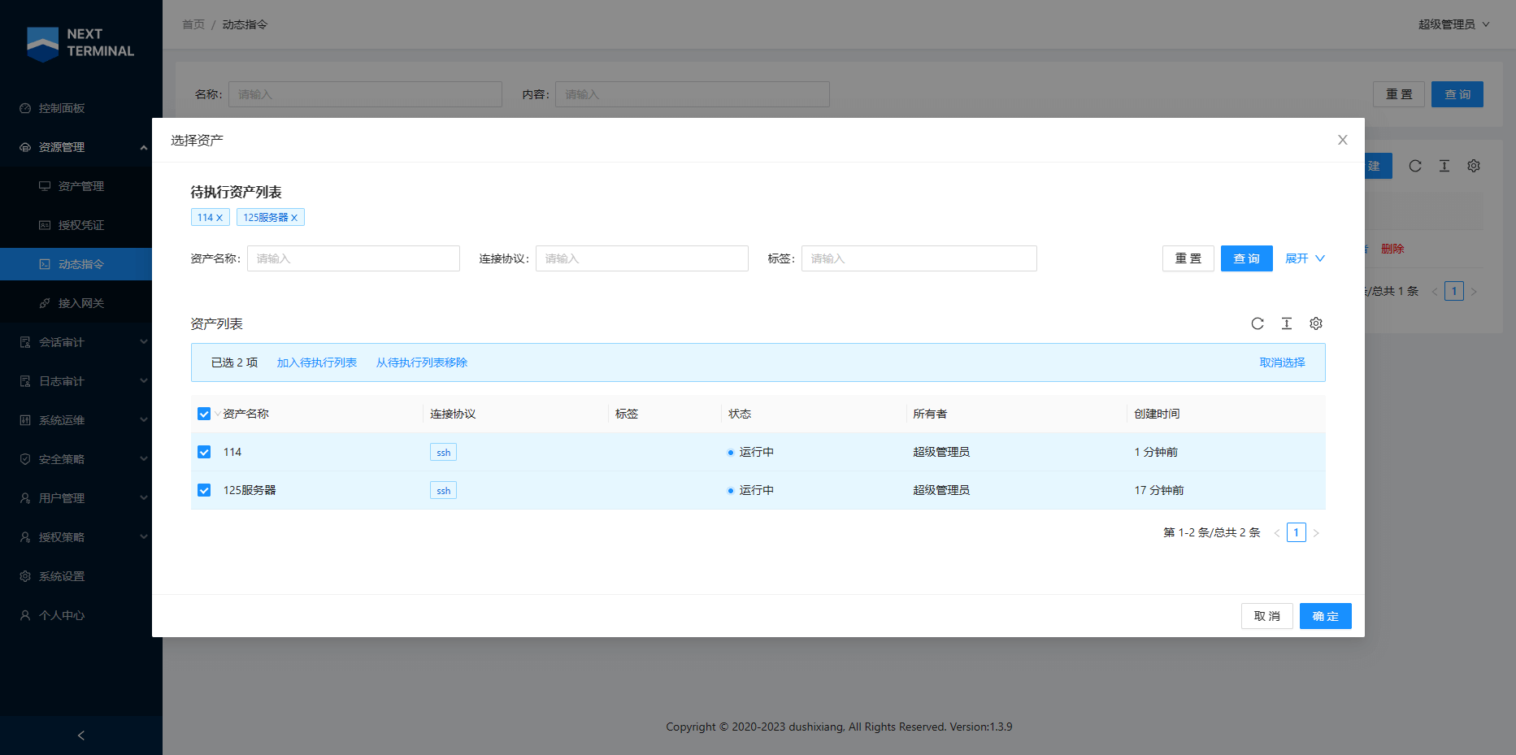The image size is (1516, 755).
Task: Uncheck the checkbox for 125服务器
Action: point(204,490)
